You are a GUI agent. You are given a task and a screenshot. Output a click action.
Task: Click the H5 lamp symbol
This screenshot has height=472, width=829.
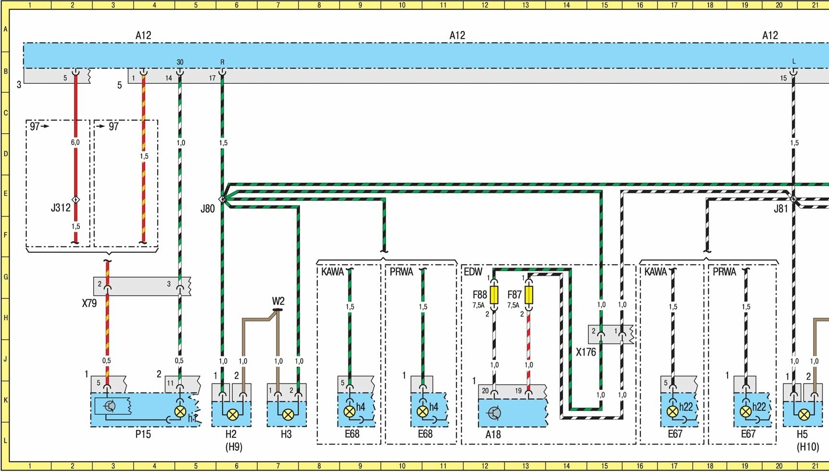(804, 414)
